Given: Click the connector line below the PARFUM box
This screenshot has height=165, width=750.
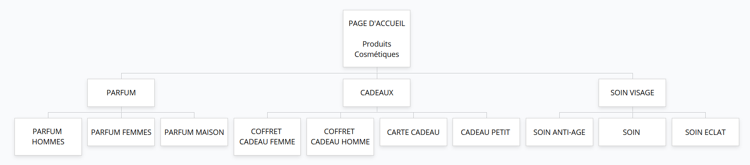Looking at the screenshot, I should tap(121, 109).
